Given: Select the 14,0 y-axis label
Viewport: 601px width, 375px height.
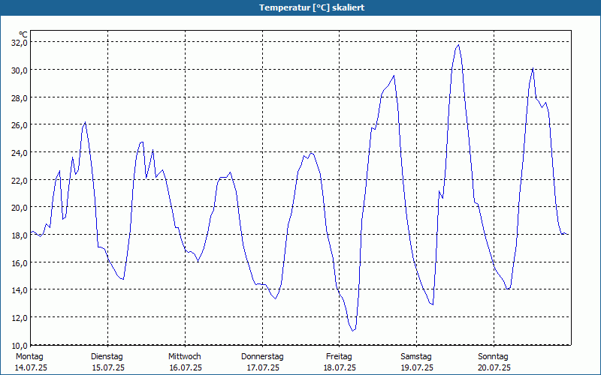Looking at the screenshot, I should (x=20, y=290).
